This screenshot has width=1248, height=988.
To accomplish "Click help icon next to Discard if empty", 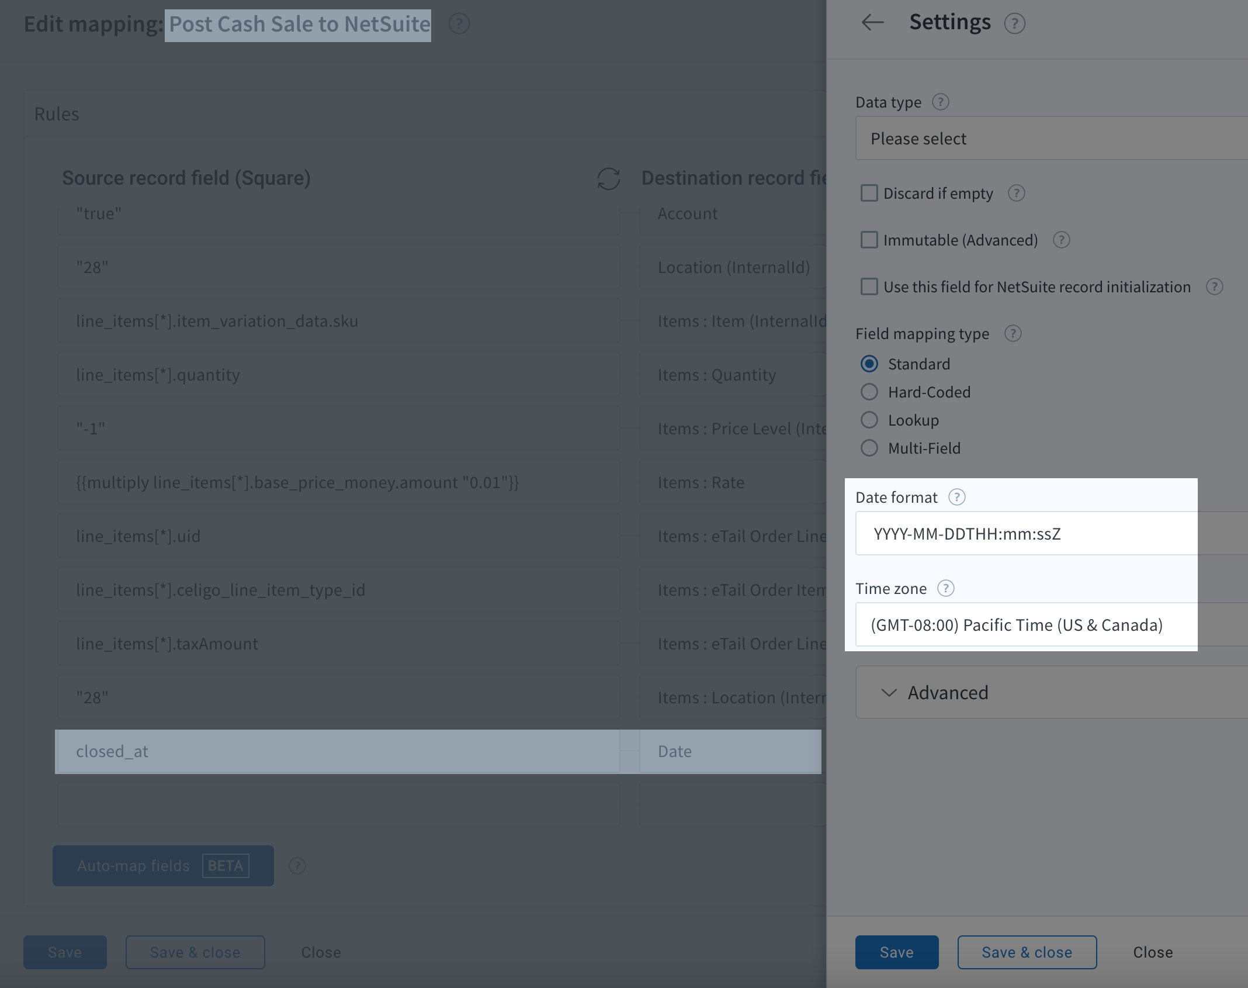I will tap(1016, 193).
